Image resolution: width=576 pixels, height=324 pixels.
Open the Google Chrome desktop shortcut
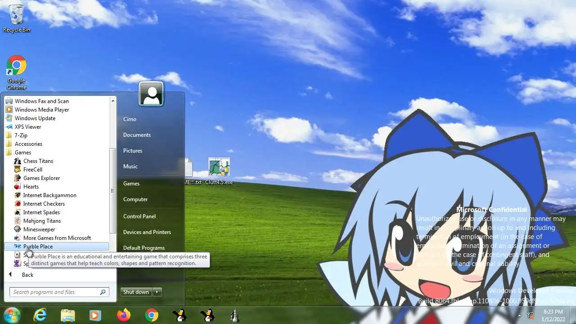coord(17,72)
